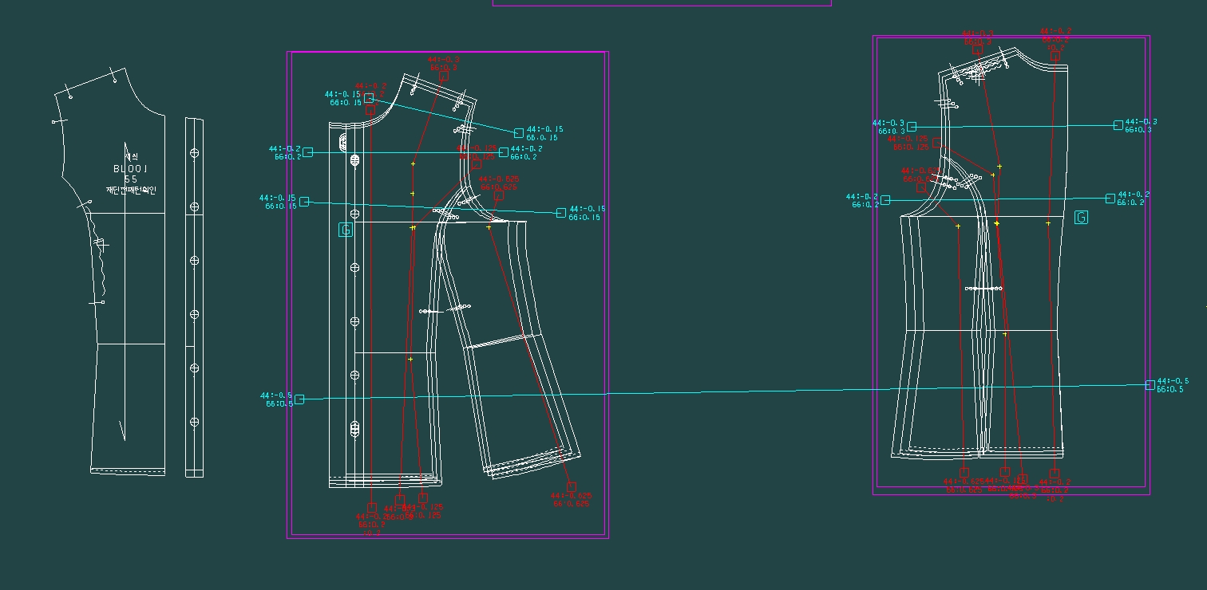This screenshot has width=1207, height=590.
Task: Select the left cyan 44:-0.2 handle of front pattern
Action: pos(308,152)
